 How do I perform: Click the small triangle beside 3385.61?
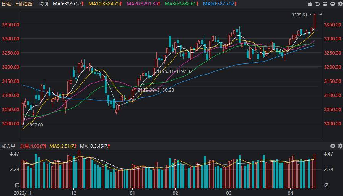tap(320, 15)
